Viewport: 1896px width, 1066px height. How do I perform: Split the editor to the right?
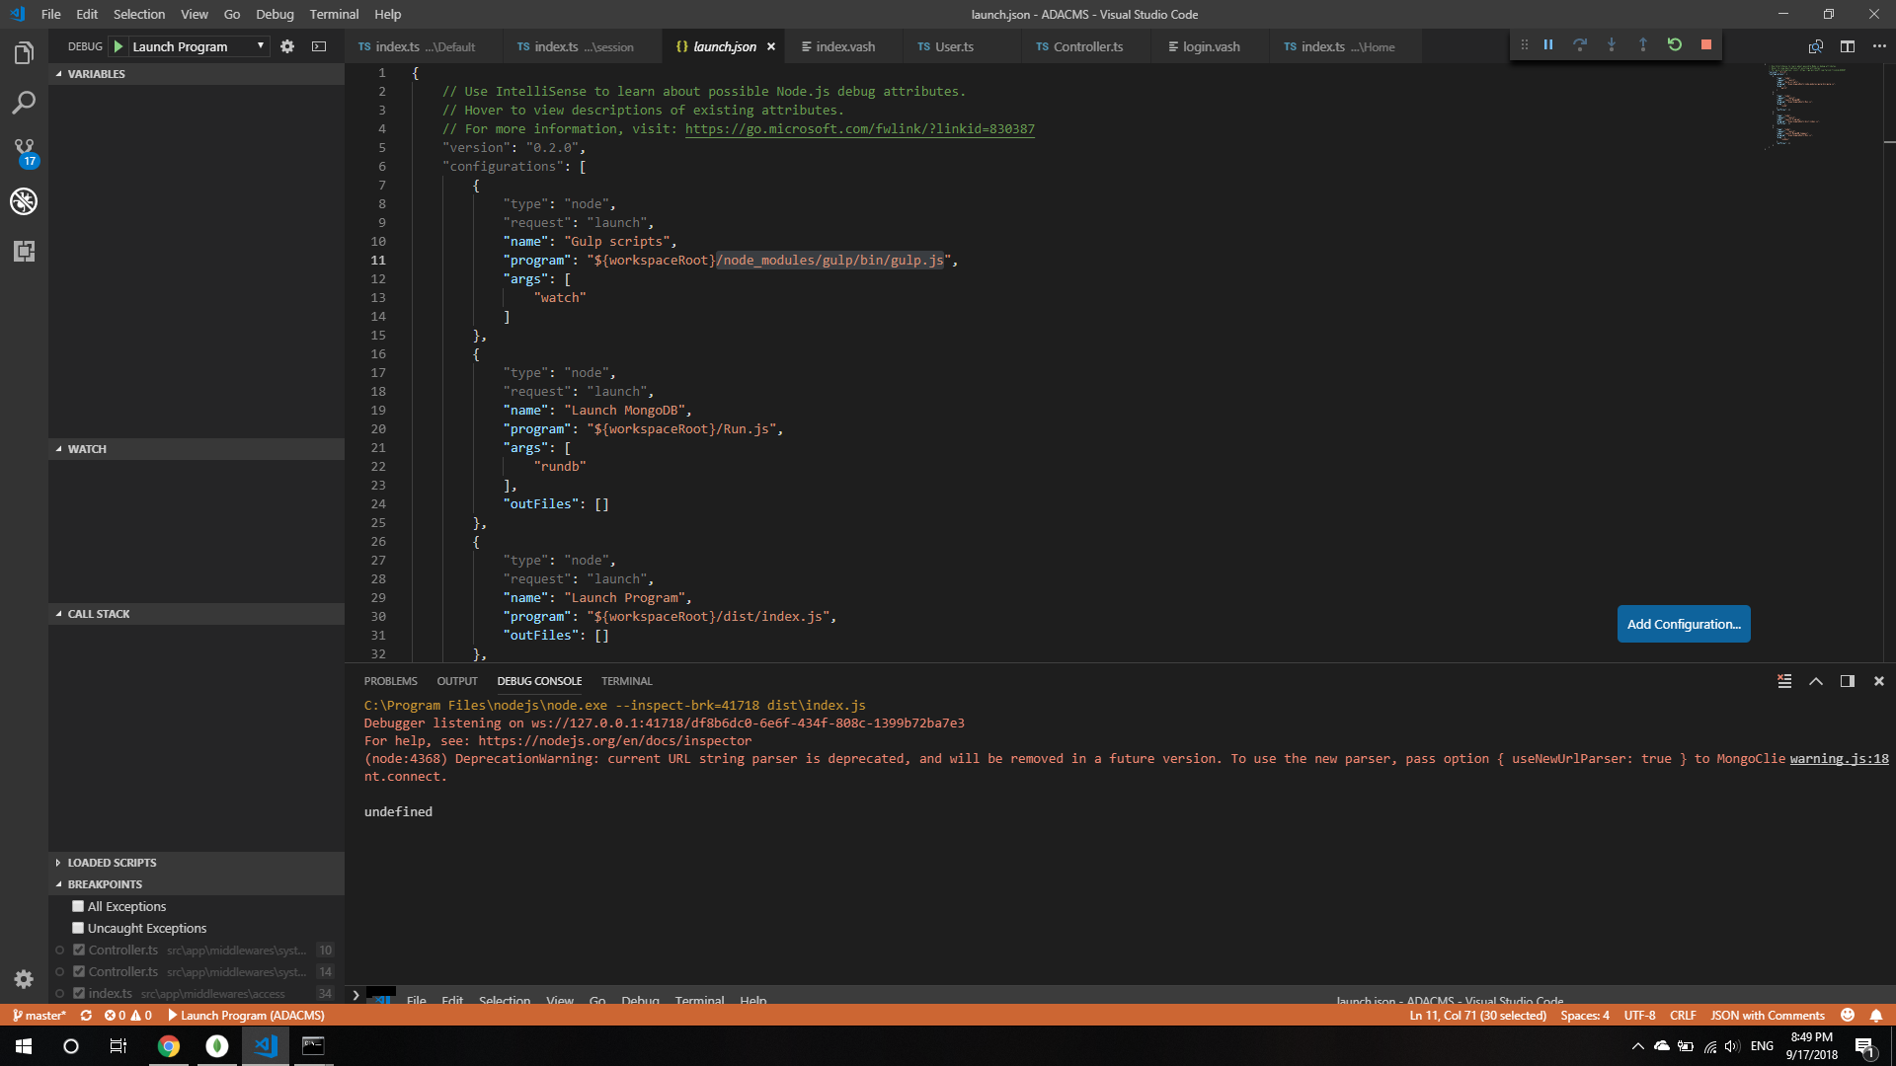[1848, 46]
